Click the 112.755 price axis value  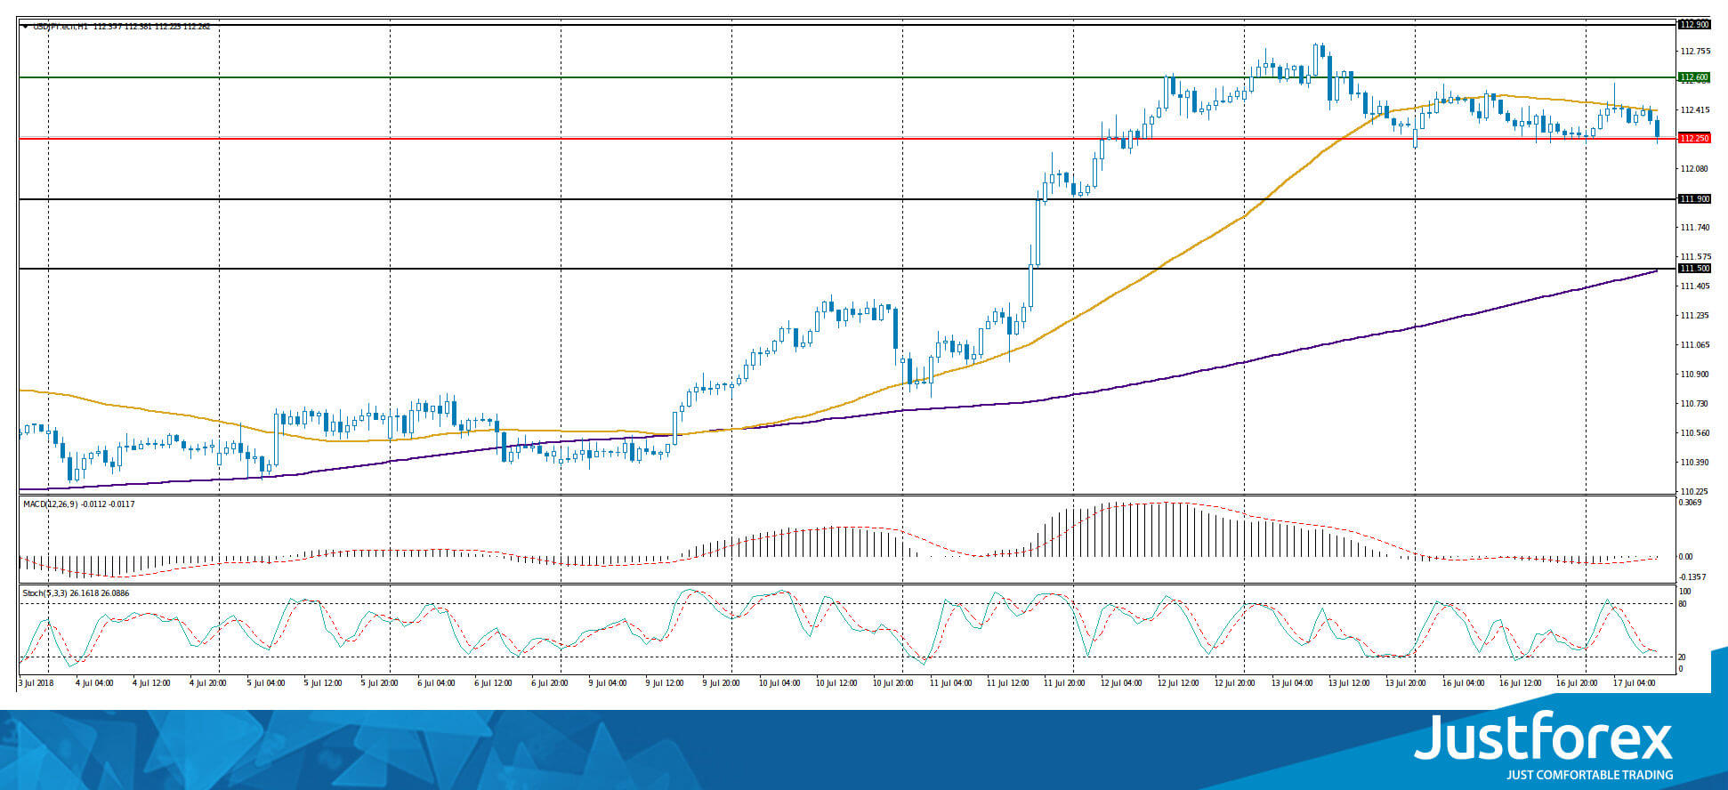click(1694, 52)
